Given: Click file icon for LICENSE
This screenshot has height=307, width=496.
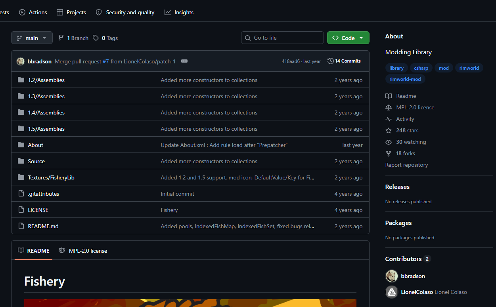Looking at the screenshot, I should [21, 210].
